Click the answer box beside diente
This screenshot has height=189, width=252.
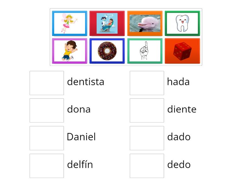[146, 110]
